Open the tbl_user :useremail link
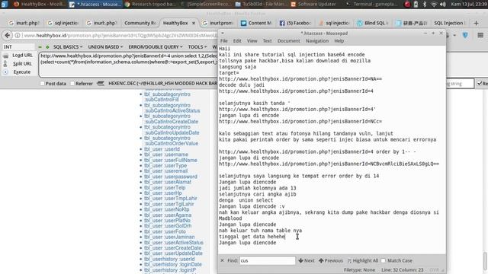488x274 pixels. [x=166, y=171]
